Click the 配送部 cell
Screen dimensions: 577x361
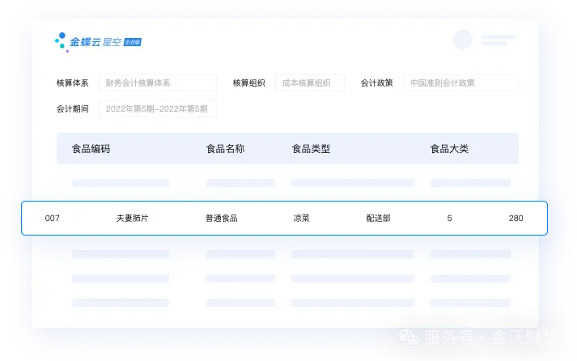tap(378, 219)
